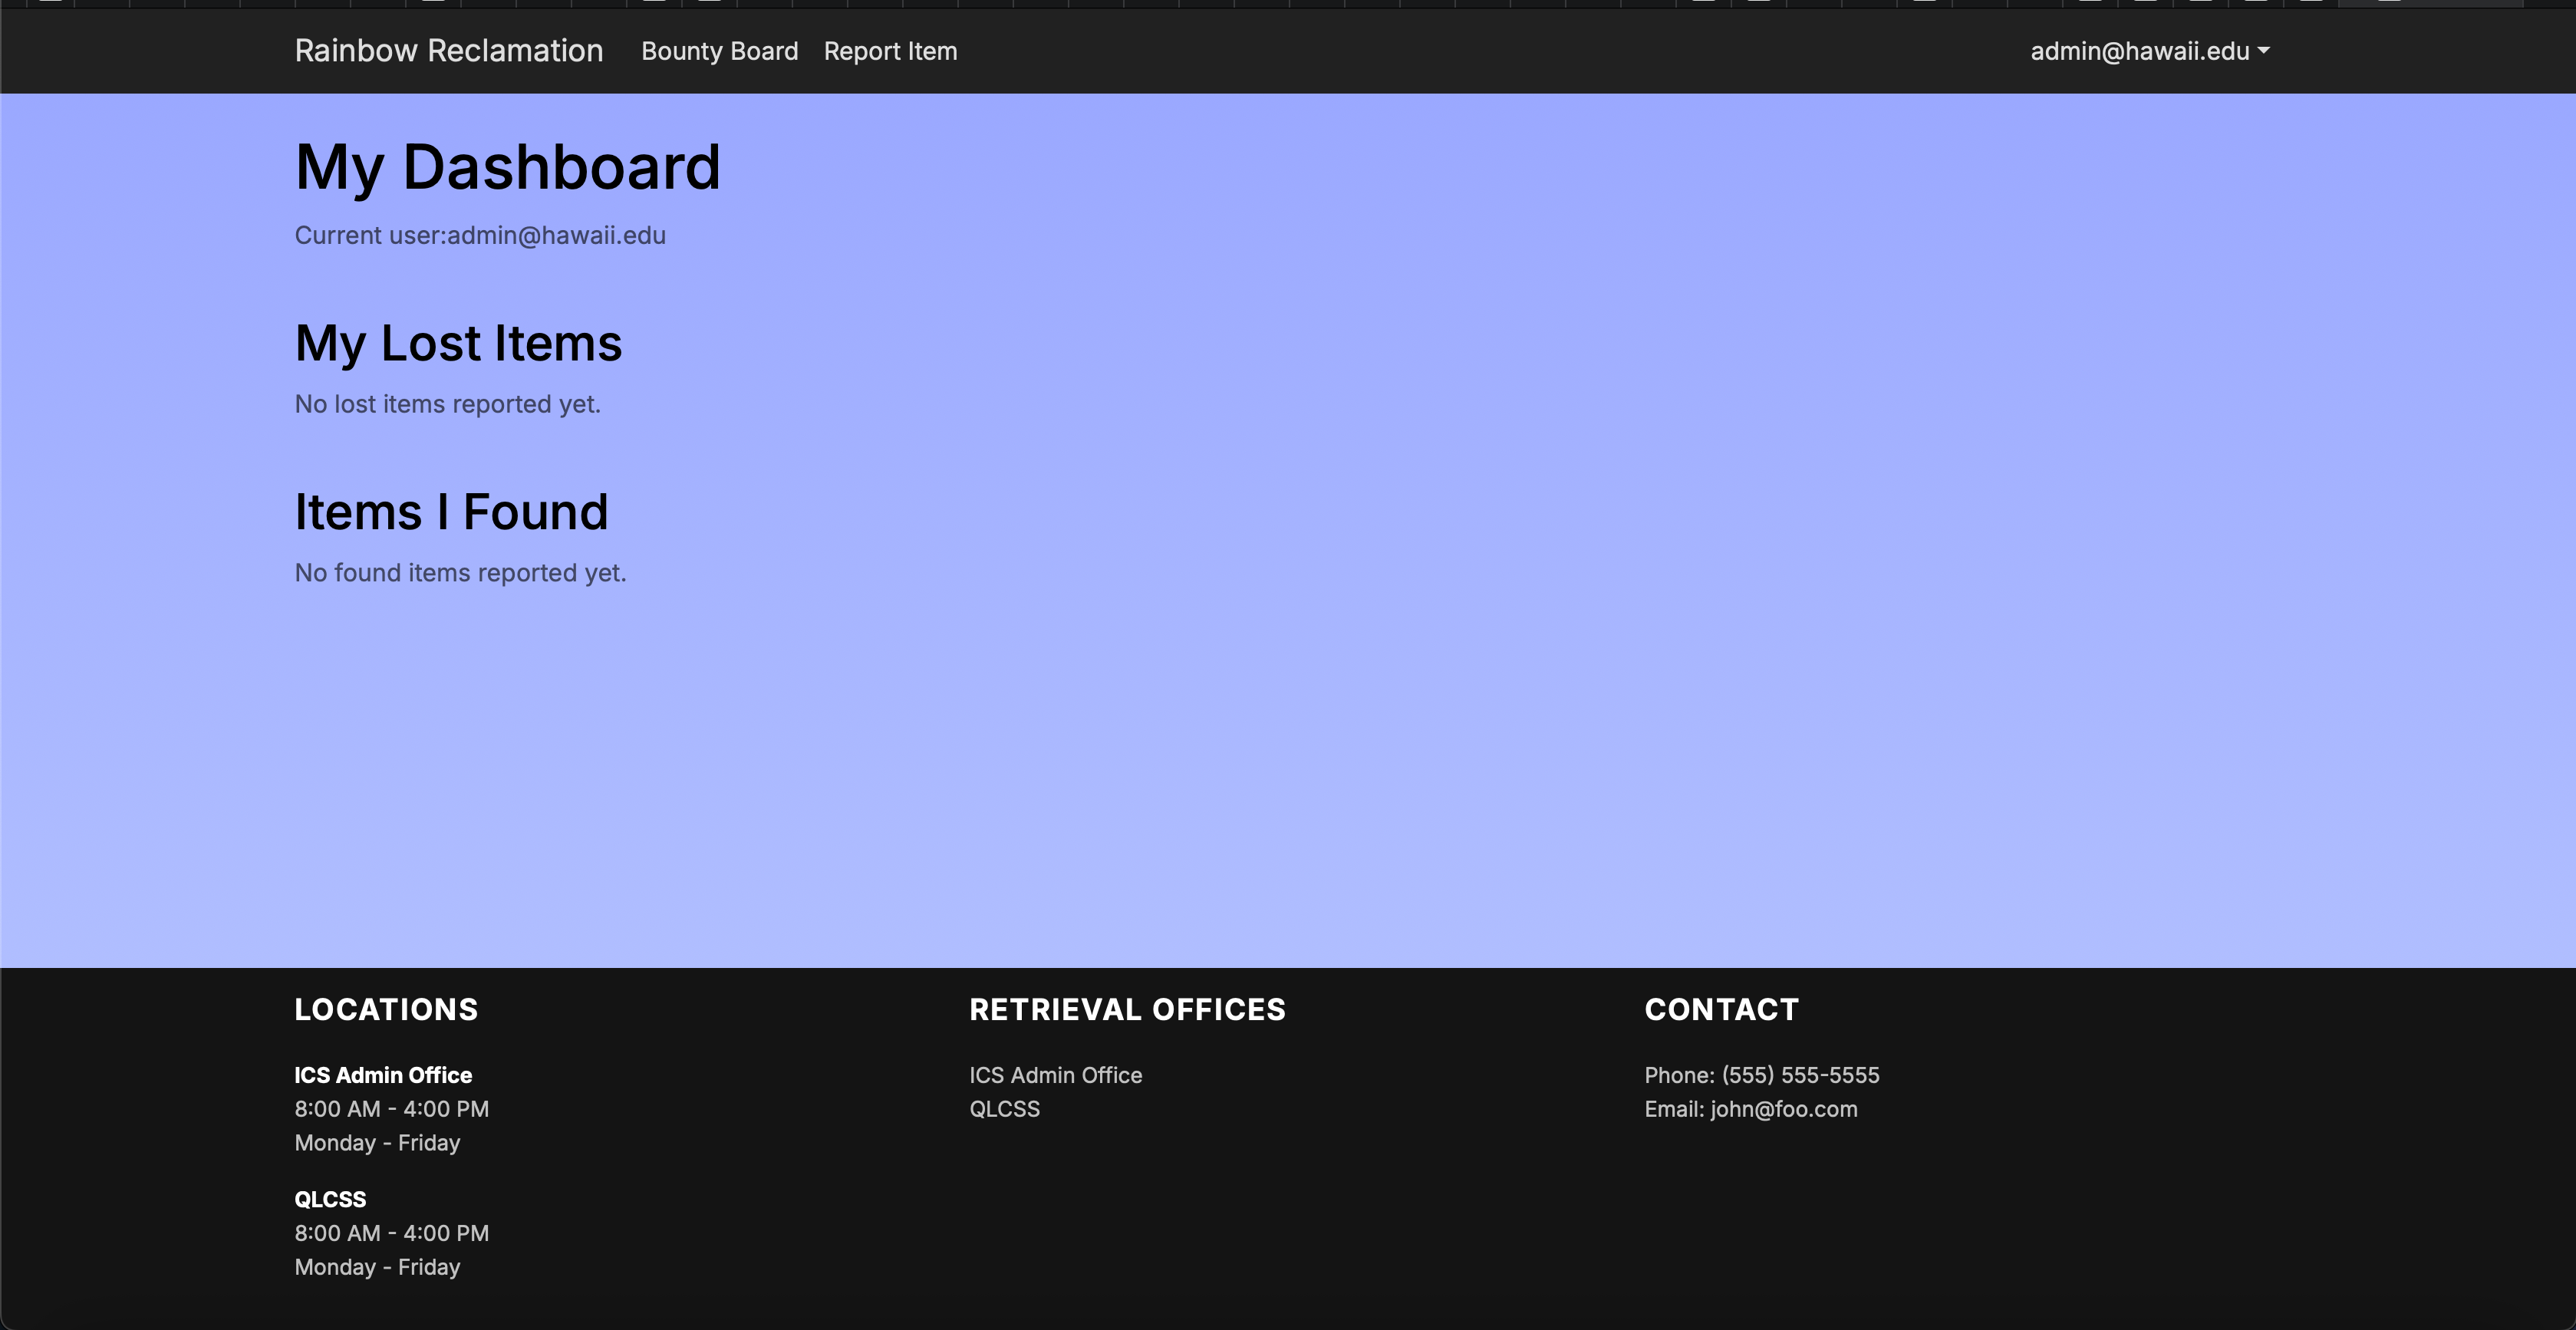This screenshot has height=1330, width=2576.
Task: Select the current user email text
Action: (x=480, y=236)
